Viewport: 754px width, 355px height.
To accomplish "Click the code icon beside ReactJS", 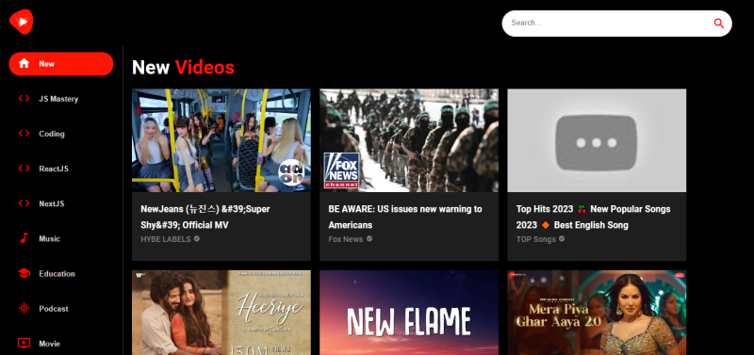I will (24, 169).
